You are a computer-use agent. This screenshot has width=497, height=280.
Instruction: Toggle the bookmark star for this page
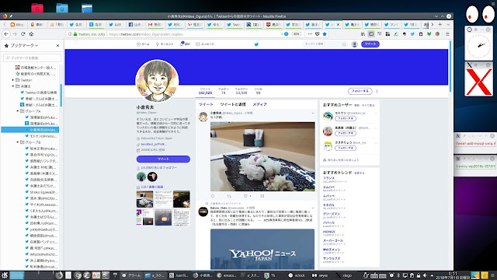click(x=325, y=34)
